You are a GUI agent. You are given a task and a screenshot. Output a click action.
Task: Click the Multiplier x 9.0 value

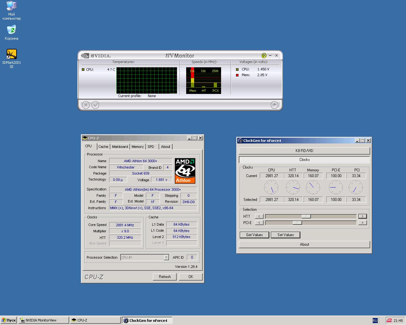click(125, 231)
